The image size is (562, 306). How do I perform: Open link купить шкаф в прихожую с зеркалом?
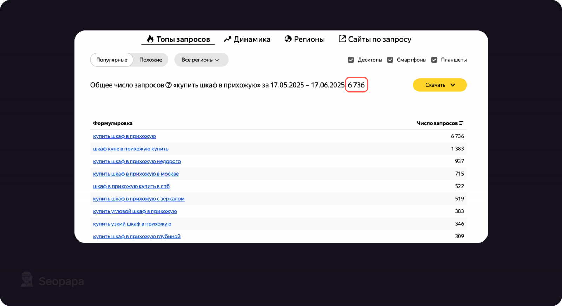(139, 199)
